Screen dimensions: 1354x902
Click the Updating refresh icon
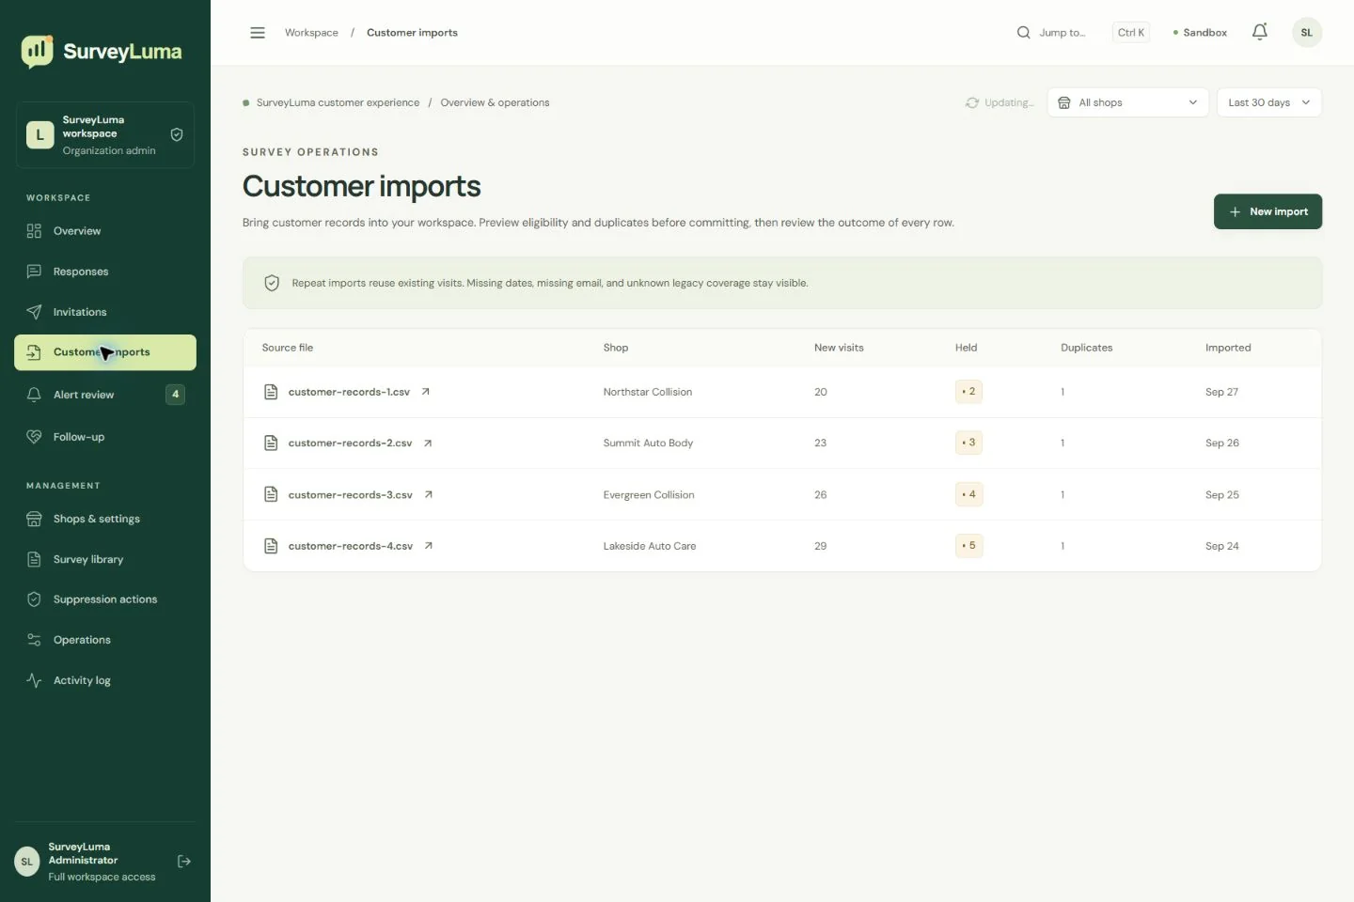pos(972,102)
